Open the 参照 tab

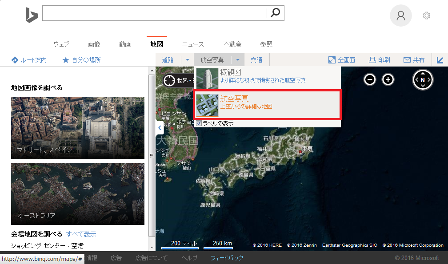pyautogui.click(x=266, y=44)
